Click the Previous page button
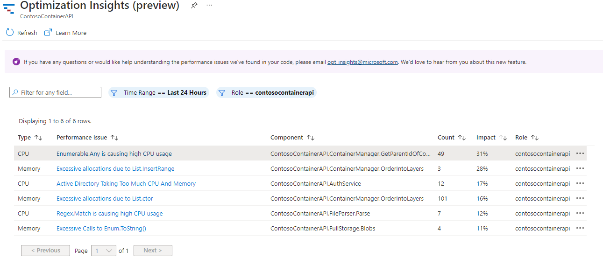Screen dimensions: 603x265 tap(45, 251)
